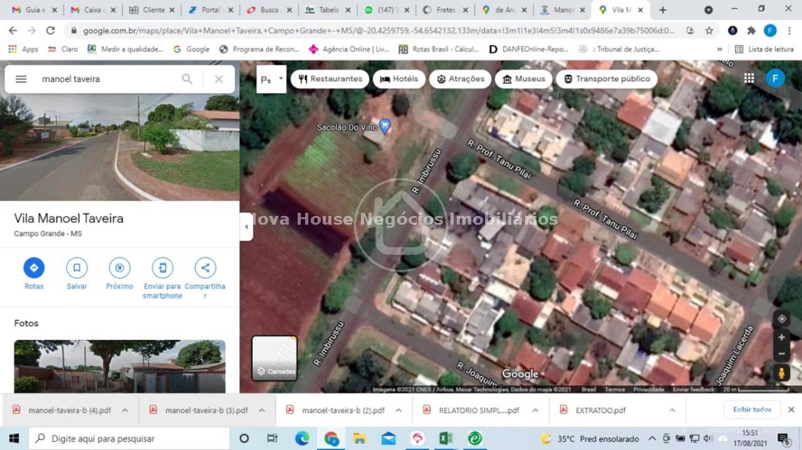Click the Compartilhar share icon

pyautogui.click(x=205, y=268)
